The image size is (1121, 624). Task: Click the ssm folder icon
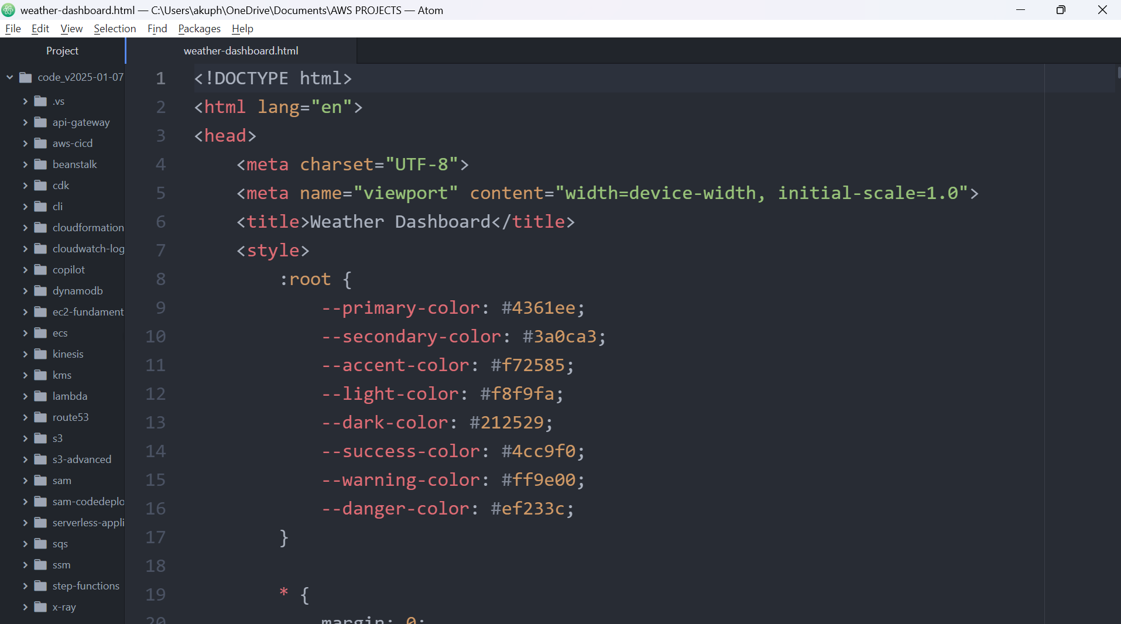(x=40, y=565)
